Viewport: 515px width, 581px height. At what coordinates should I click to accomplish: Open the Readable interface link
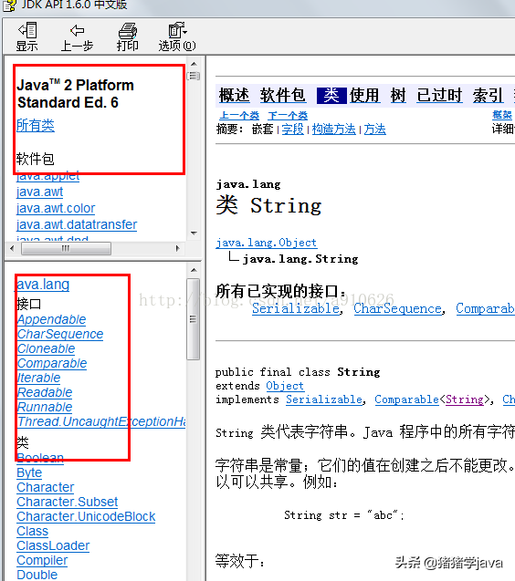[x=45, y=392]
